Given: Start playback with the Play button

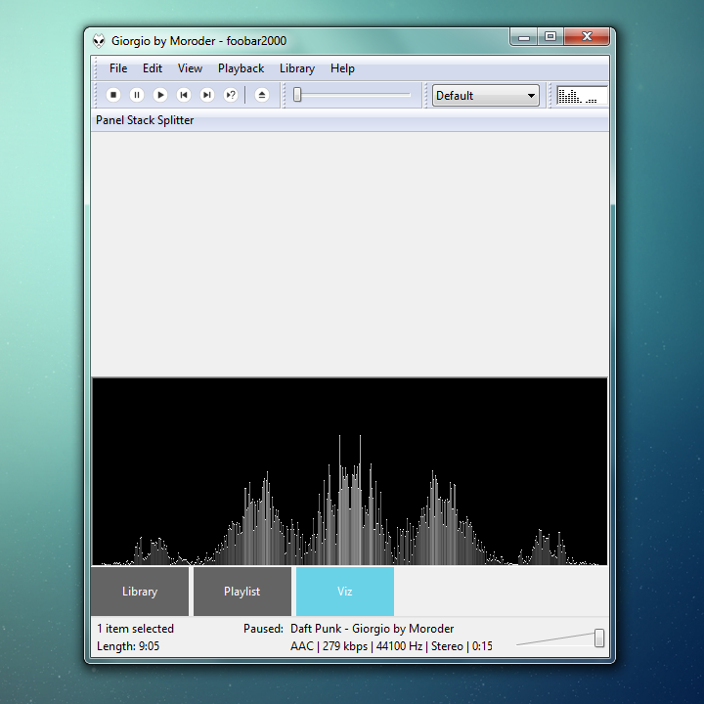Looking at the screenshot, I should [x=160, y=95].
